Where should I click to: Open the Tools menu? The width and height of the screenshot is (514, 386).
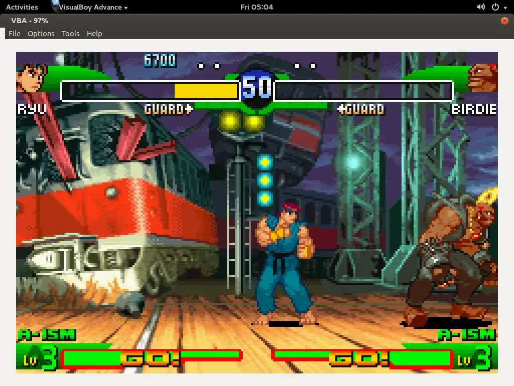70,34
